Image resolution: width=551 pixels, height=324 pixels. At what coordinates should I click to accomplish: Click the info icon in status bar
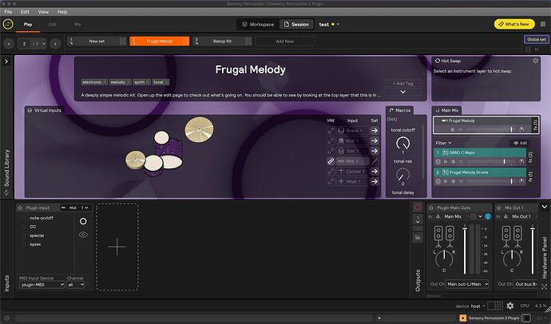click(x=6, y=318)
